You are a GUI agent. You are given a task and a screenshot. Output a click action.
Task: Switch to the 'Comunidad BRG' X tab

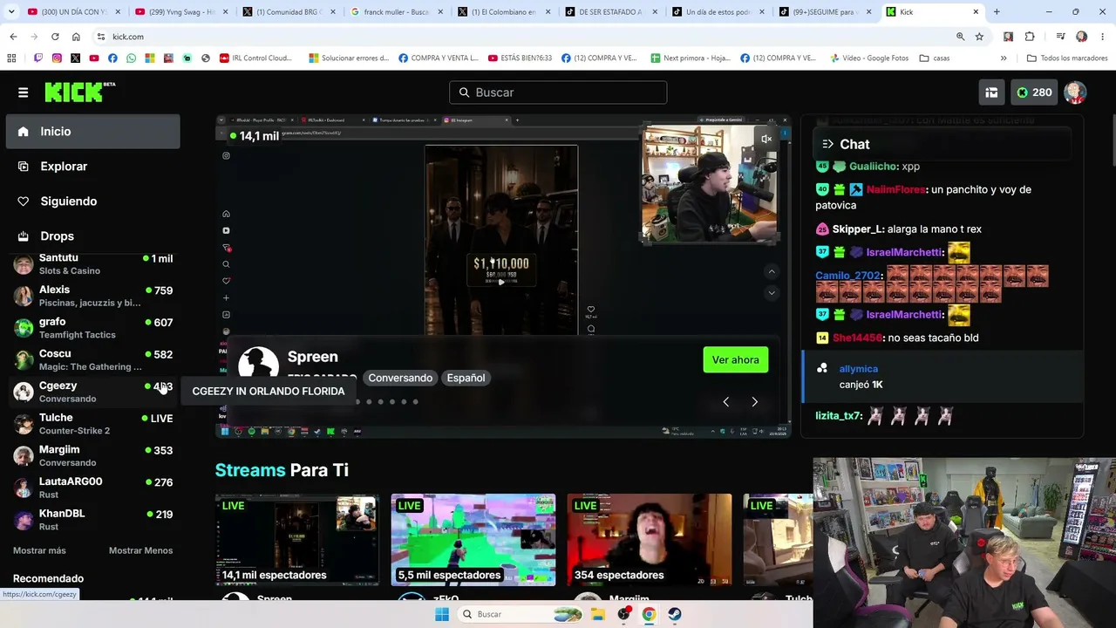[289, 12]
